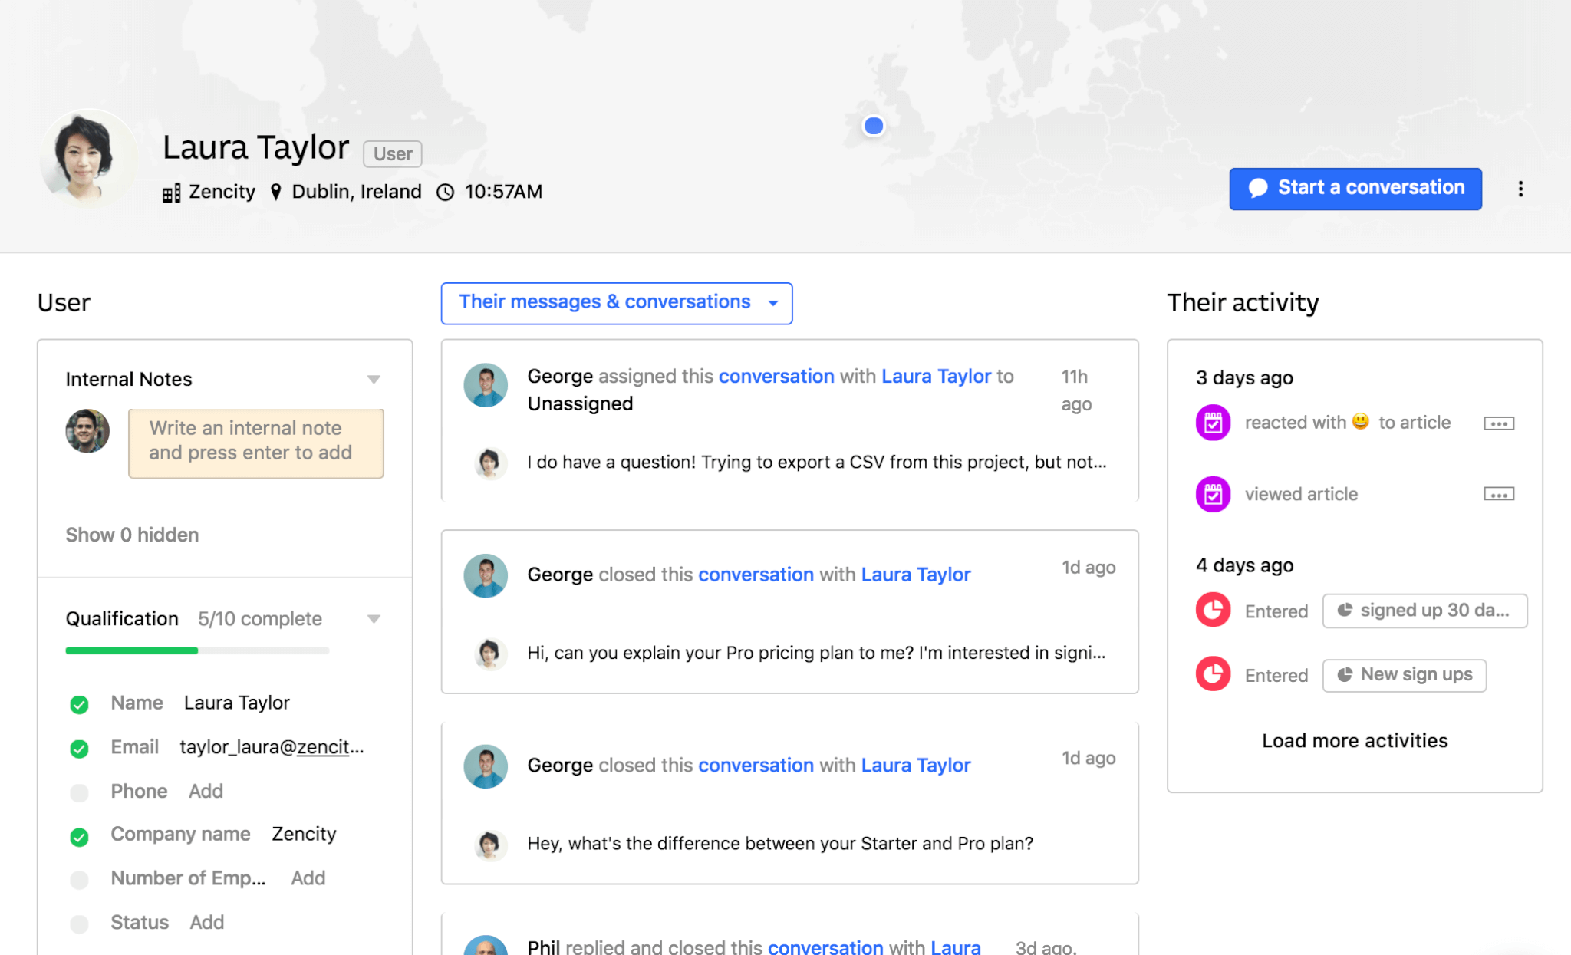
Task: Click the 3 days ago activity heading
Action: (x=1244, y=377)
